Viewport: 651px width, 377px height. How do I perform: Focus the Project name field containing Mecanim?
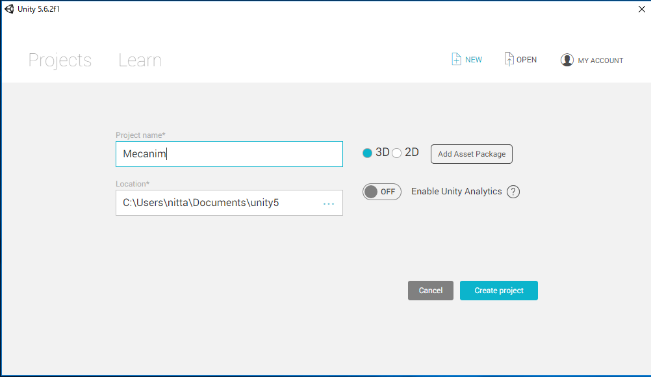pos(229,154)
